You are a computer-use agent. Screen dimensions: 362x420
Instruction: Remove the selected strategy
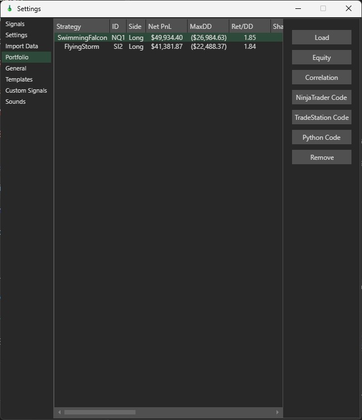pyautogui.click(x=321, y=157)
